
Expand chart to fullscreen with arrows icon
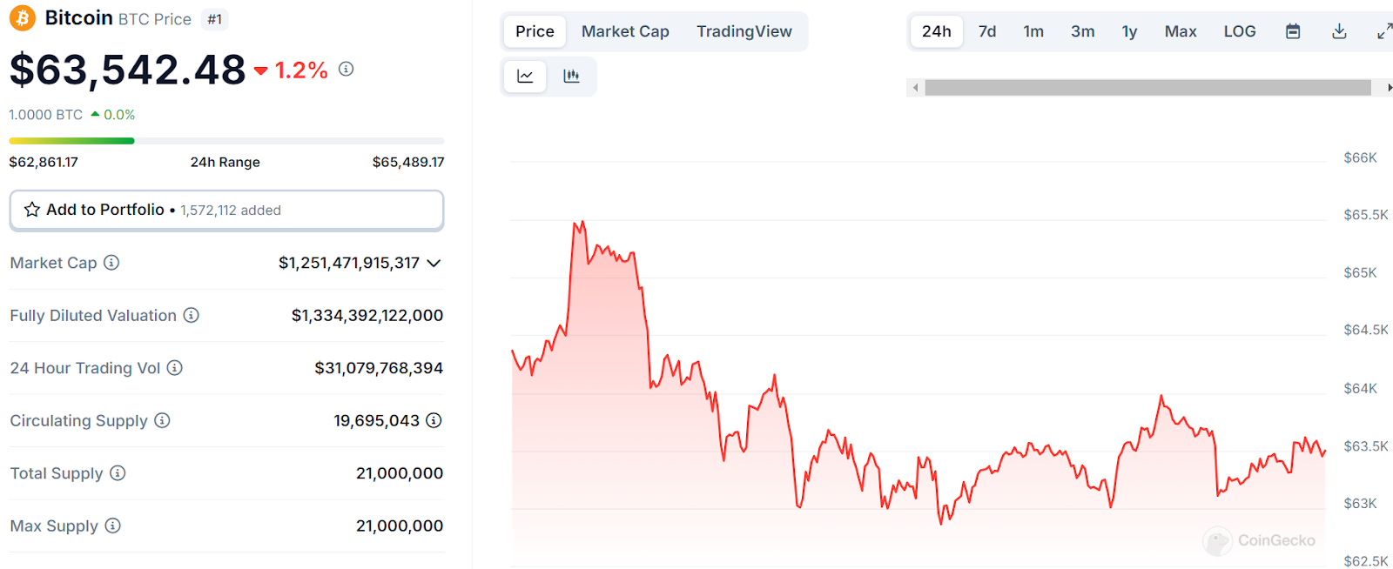tap(1383, 30)
